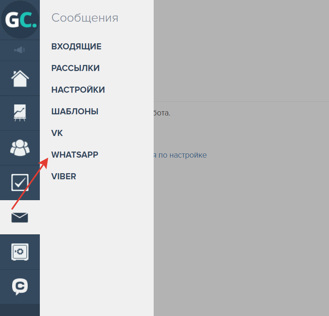Open the safe sales icon
329x316 pixels.
20,252
